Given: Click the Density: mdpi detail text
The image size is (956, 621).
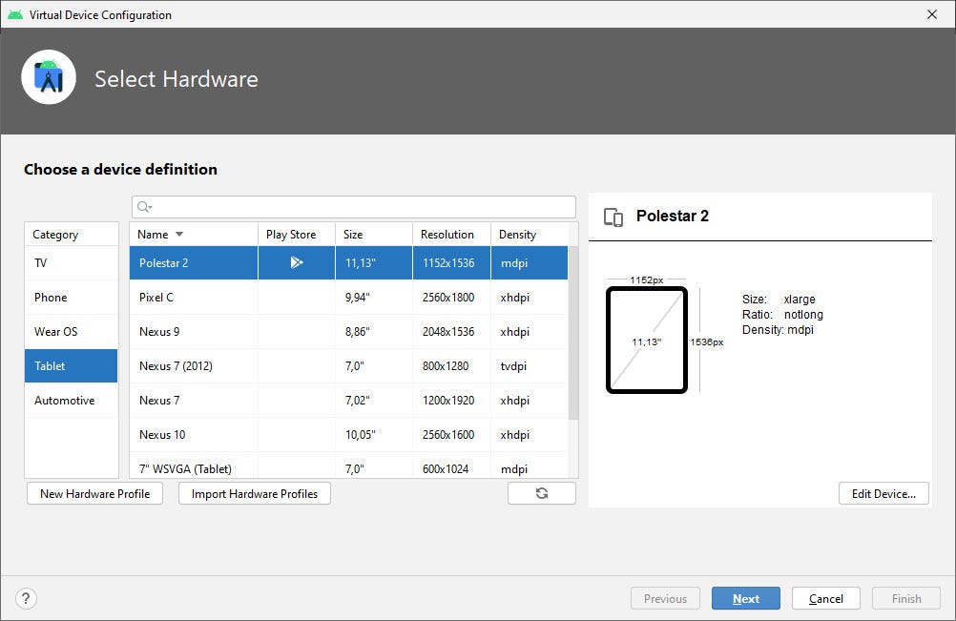Looking at the screenshot, I should pyautogui.click(x=778, y=330).
